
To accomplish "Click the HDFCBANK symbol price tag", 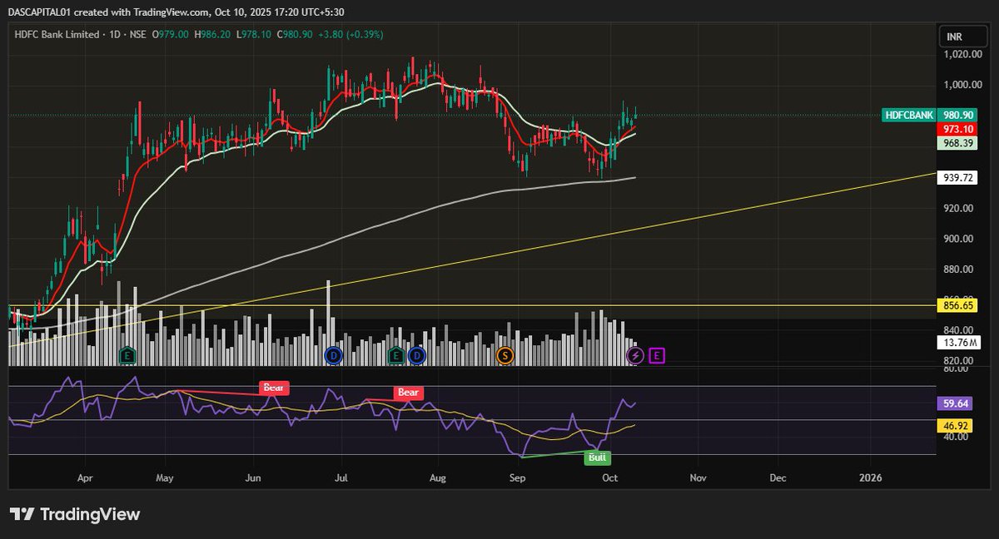I will pos(907,116).
